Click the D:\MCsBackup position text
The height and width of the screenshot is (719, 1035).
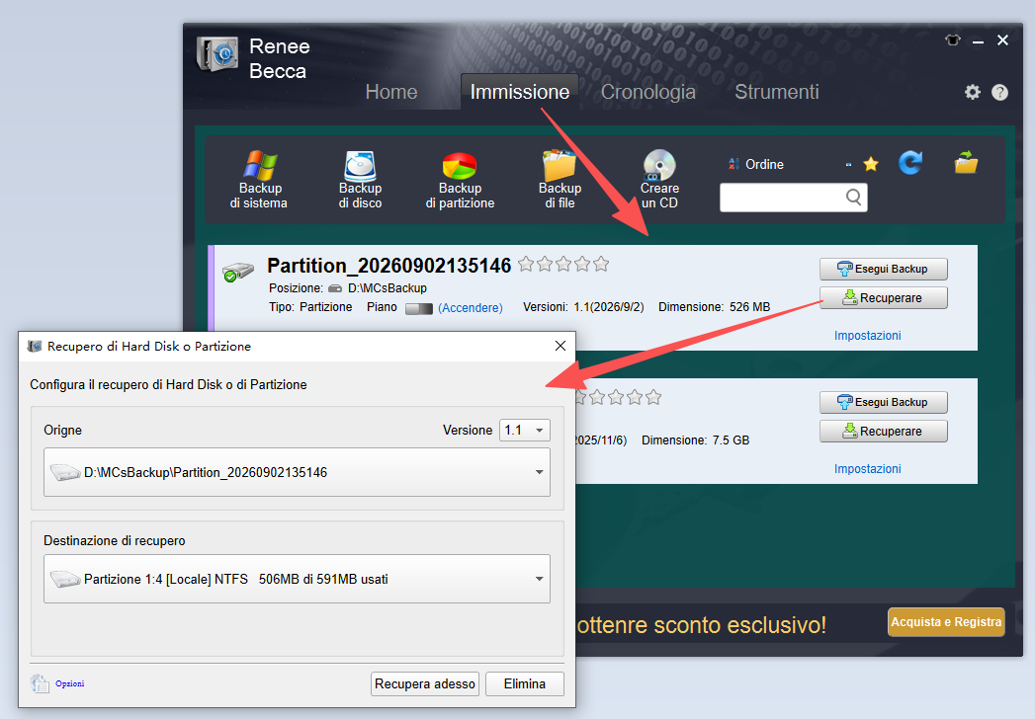(x=388, y=288)
